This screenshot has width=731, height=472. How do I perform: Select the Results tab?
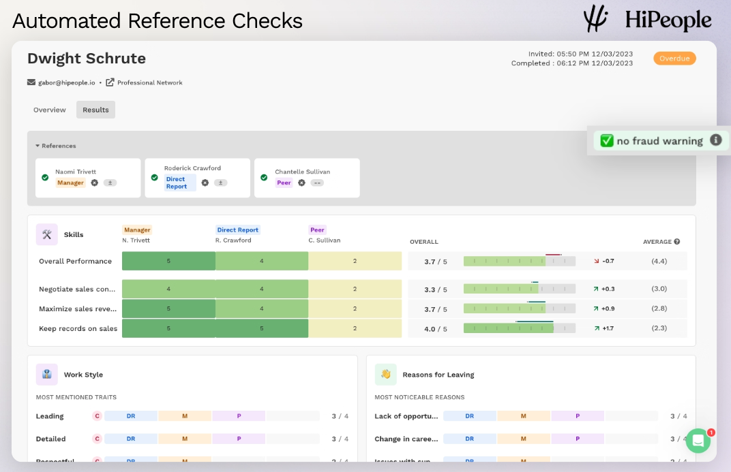[x=95, y=110]
